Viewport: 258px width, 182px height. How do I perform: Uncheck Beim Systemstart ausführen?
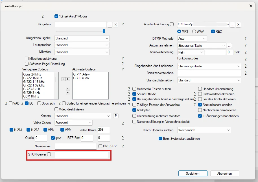(x=160, y=138)
